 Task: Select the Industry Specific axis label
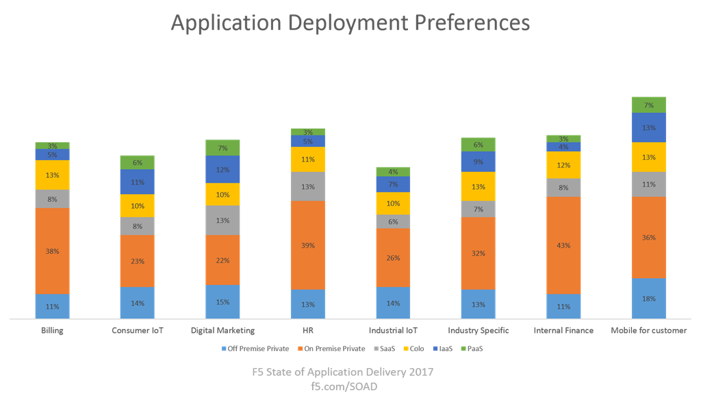pyautogui.click(x=479, y=331)
